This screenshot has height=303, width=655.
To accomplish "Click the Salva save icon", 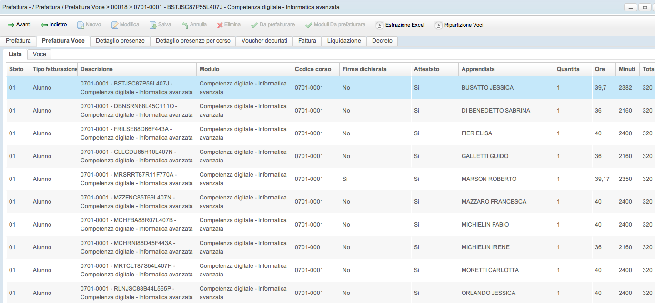I will [153, 25].
